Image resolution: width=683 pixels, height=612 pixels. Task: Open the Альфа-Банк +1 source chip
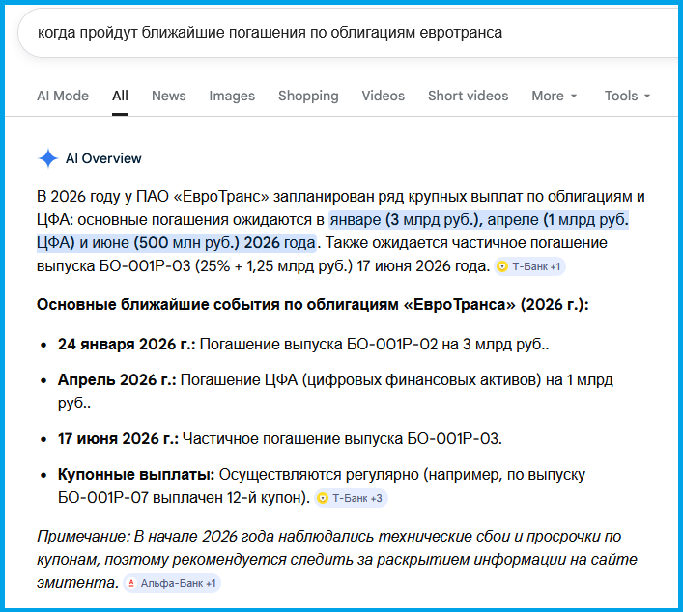172,583
